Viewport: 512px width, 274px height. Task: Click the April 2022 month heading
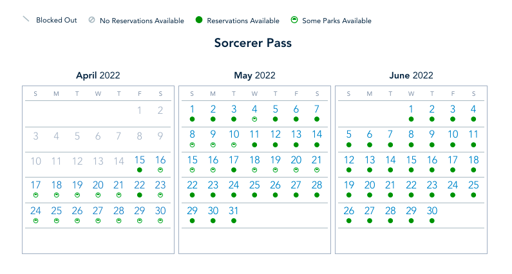[x=98, y=75]
